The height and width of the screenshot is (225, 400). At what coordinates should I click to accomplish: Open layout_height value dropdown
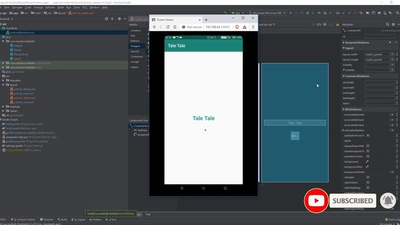click(392, 60)
